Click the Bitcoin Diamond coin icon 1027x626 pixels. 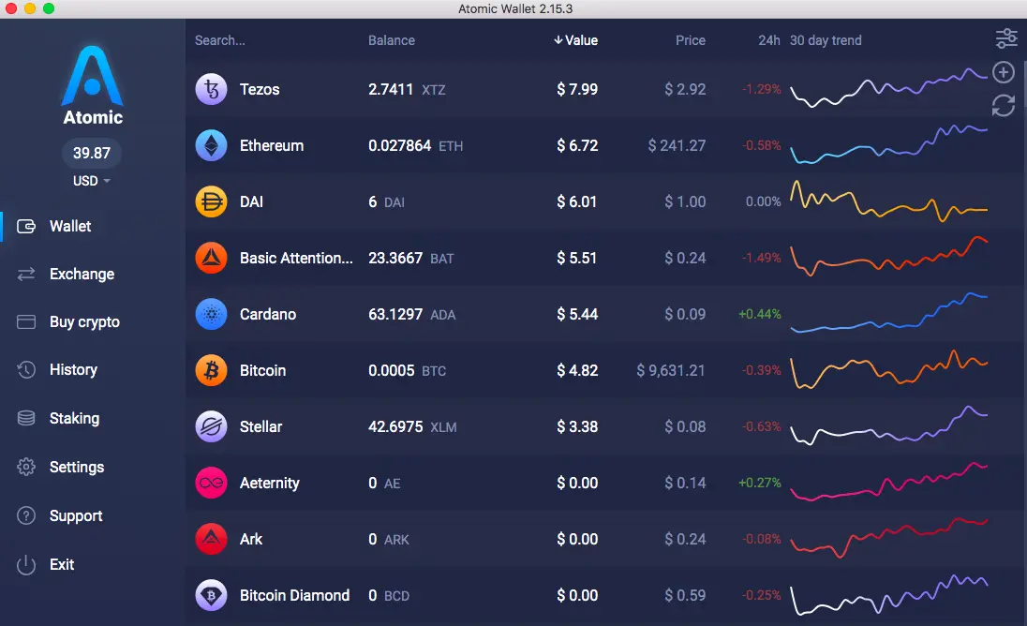click(211, 596)
